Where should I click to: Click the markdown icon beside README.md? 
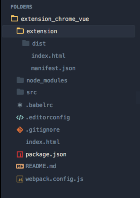click(x=20, y=166)
